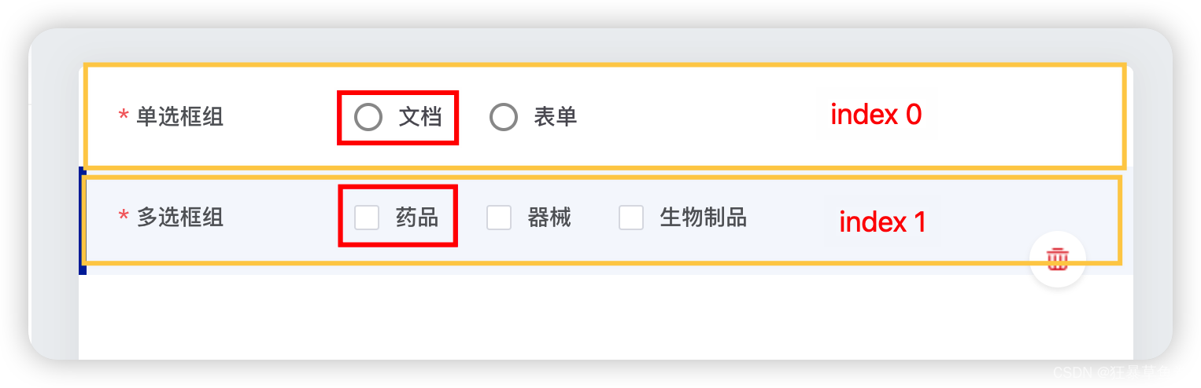Screen dimensions: 1201x388
Task: Click the 文档 option label text
Action: coord(419,117)
